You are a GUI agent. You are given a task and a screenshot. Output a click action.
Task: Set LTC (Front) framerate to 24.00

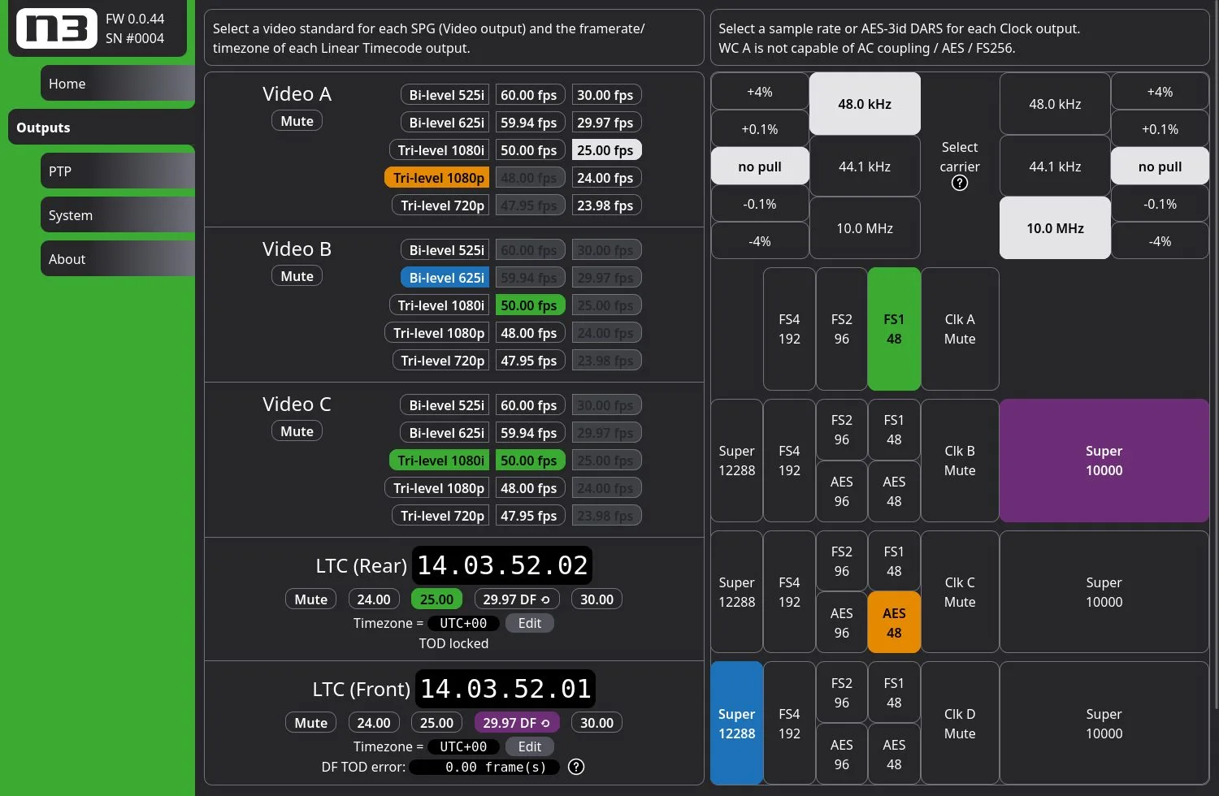(374, 723)
